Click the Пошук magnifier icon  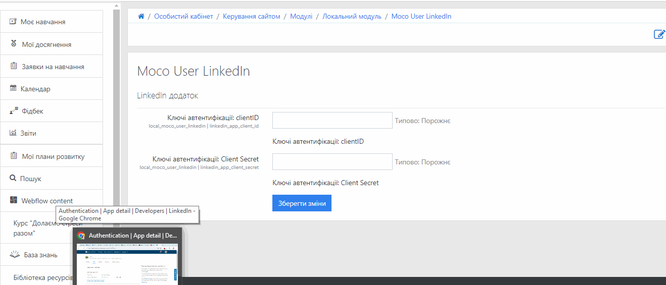(x=13, y=179)
